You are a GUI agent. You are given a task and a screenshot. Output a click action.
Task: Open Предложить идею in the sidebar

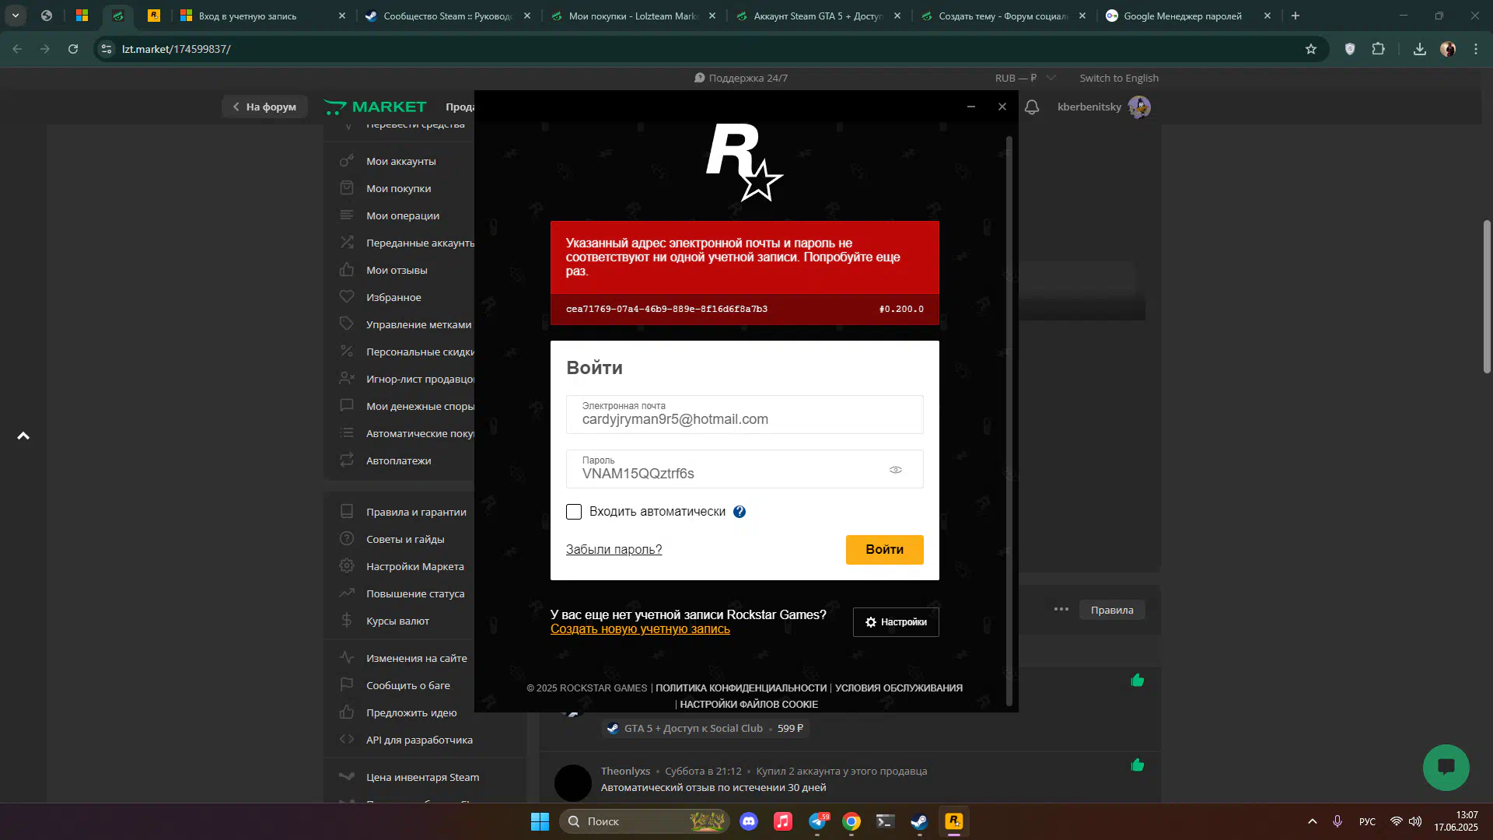(x=411, y=712)
